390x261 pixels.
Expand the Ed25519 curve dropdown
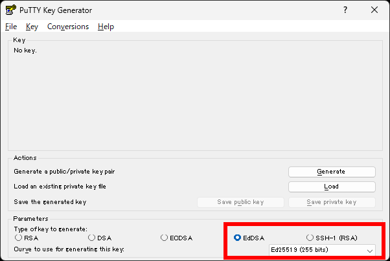[321, 250]
